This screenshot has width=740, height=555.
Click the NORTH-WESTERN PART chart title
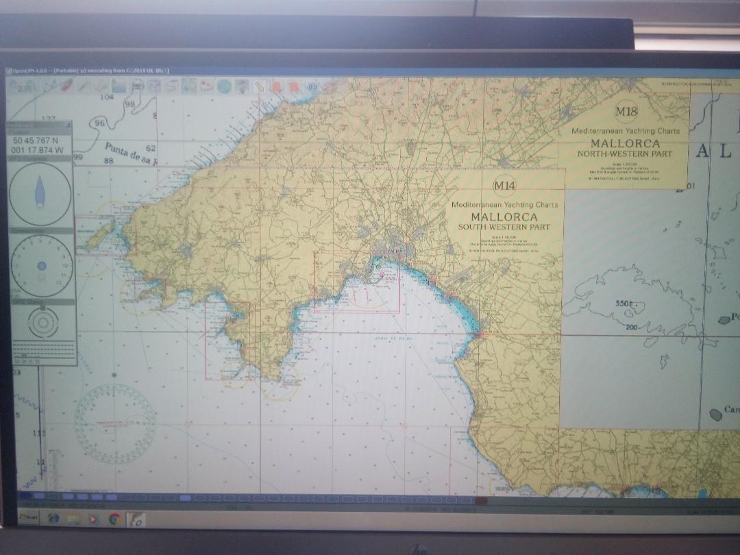coord(625,154)
